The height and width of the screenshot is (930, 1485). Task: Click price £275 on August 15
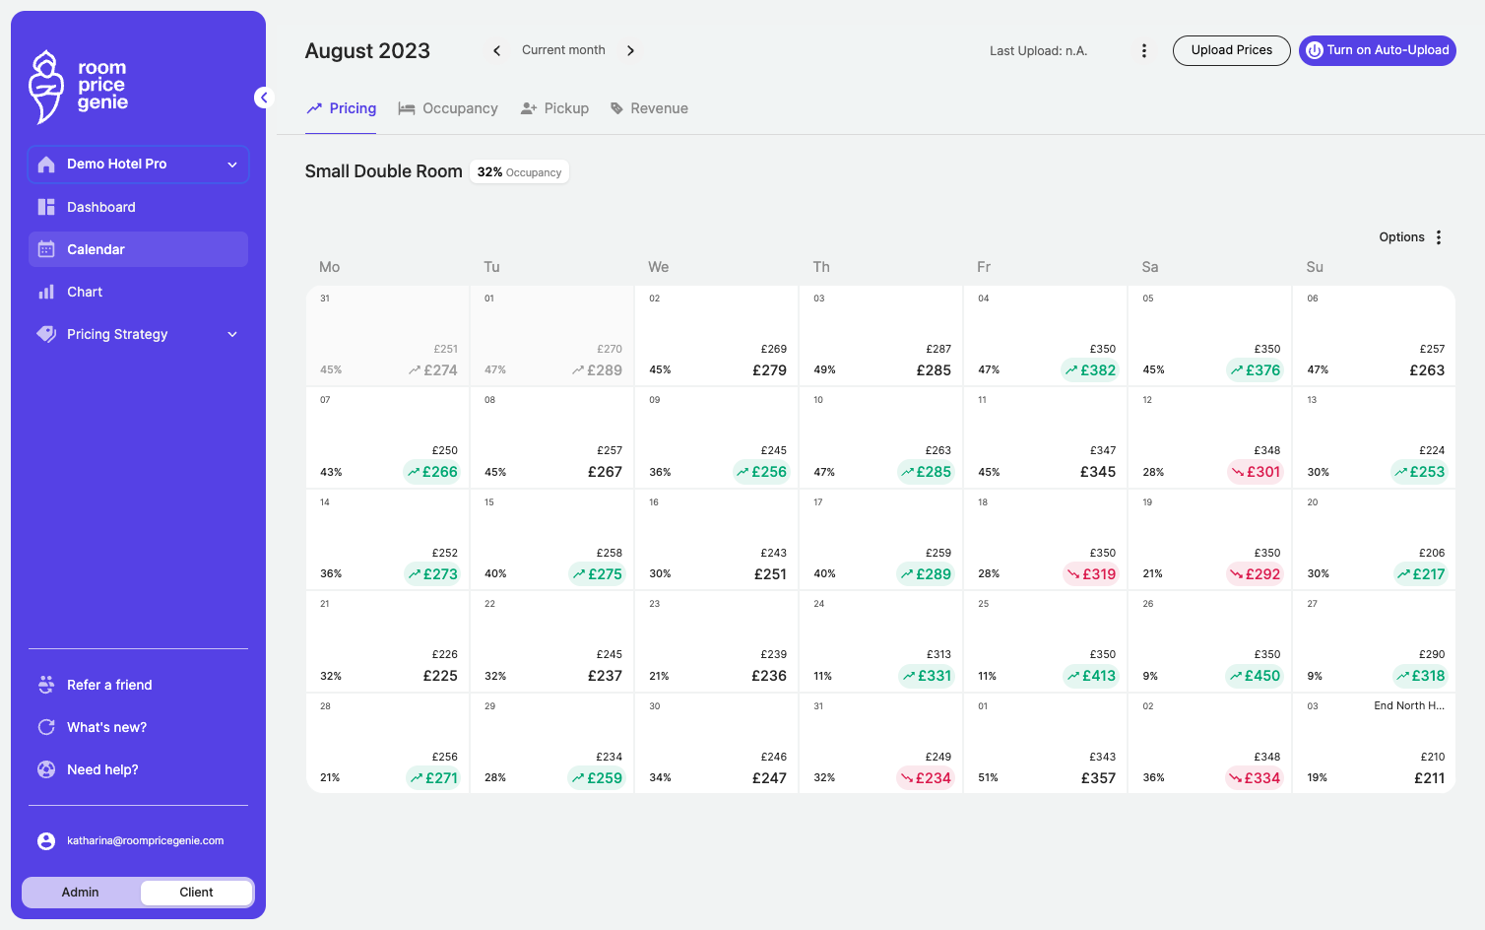[597, 574]
